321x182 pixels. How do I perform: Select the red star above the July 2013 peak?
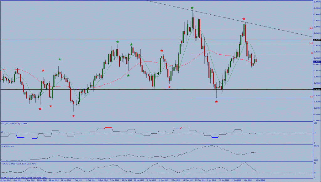coord(244,19)
